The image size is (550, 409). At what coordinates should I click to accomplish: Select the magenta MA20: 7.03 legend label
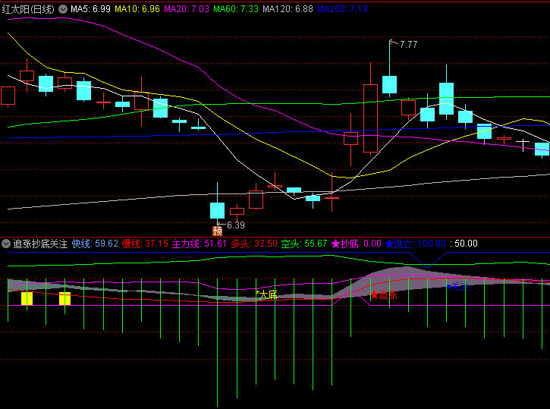[187, 8]
